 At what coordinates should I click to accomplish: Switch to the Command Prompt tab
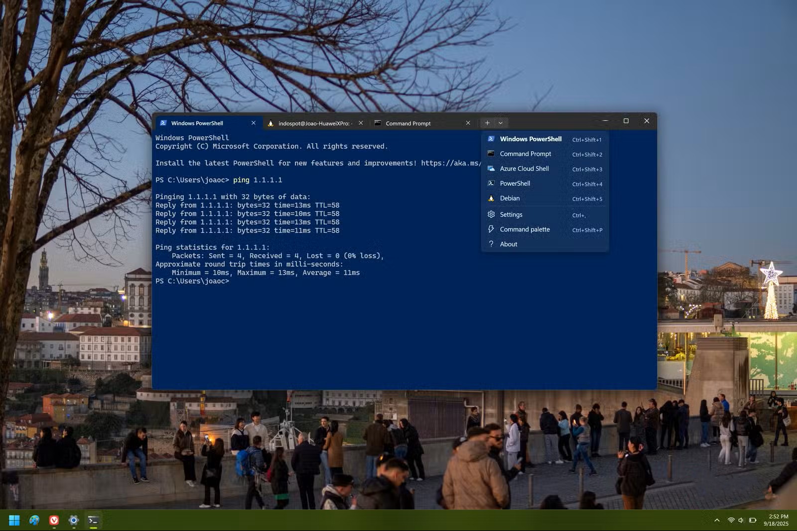coord(408,123)
